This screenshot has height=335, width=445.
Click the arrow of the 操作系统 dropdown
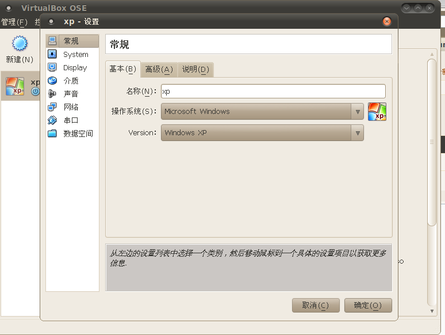[358, 112]
